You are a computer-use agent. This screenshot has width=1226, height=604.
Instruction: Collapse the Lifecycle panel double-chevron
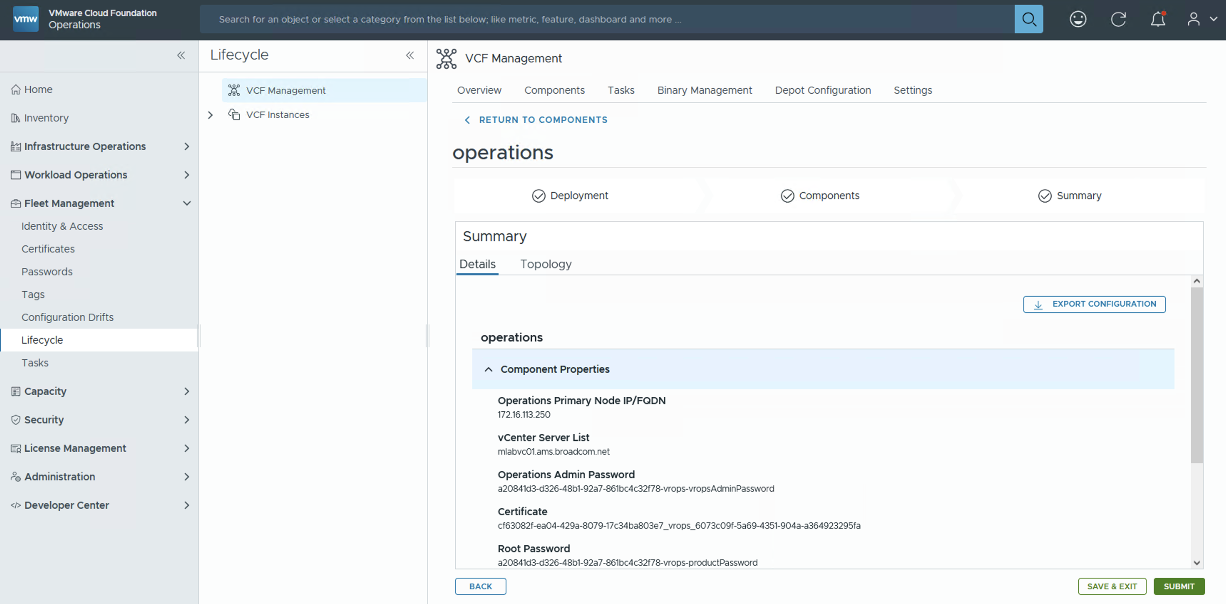[410, 55]
